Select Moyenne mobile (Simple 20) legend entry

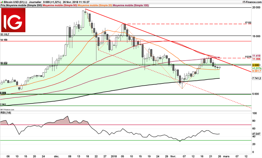click(x=95, y=5)
